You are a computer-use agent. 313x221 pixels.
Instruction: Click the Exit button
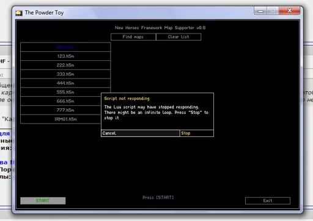(268, 201)
